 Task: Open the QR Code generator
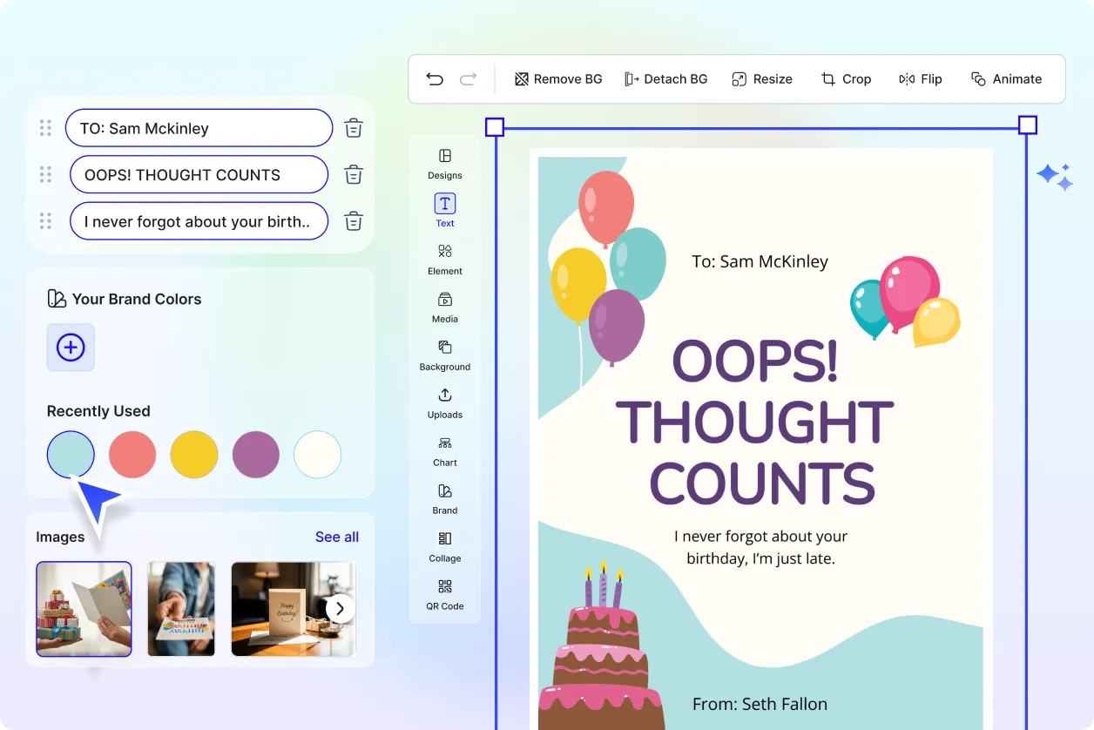tap(444, 597)
